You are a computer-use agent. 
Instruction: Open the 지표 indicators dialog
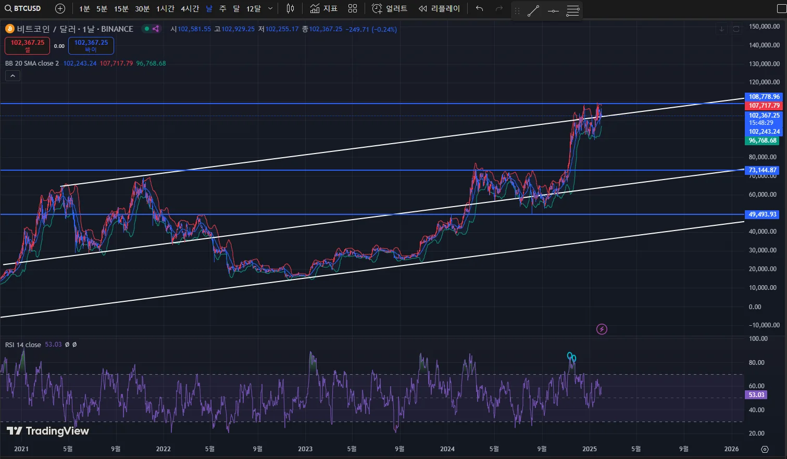tap(323, 9)
